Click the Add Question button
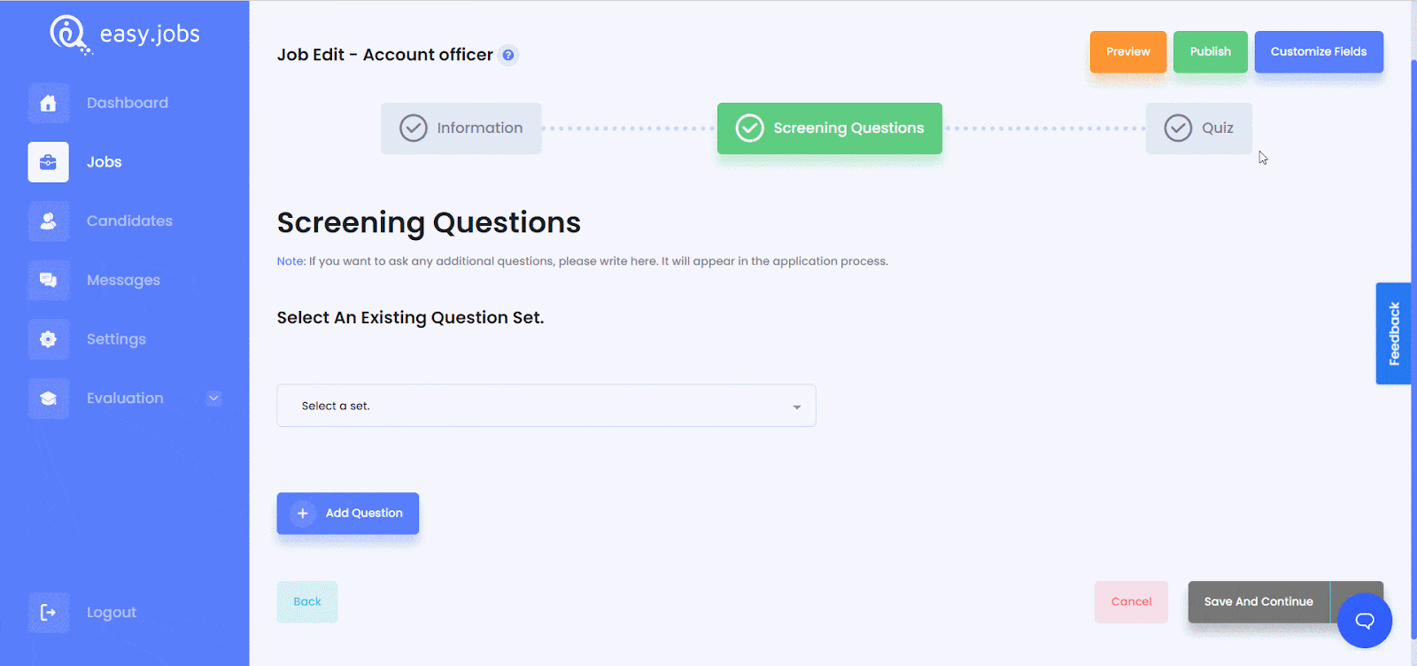 pos(348,514)
